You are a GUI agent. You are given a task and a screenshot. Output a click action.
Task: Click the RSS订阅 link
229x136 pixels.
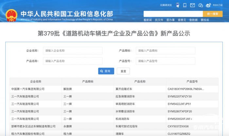point(218,5)
